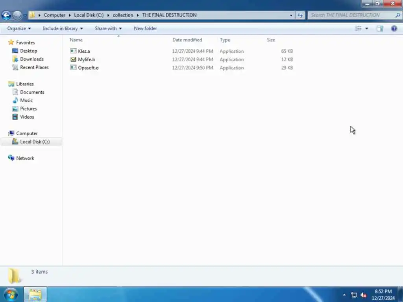Open the Videos library
The height and width of the screenshot is (302, 403).
[x=27, y=117]
